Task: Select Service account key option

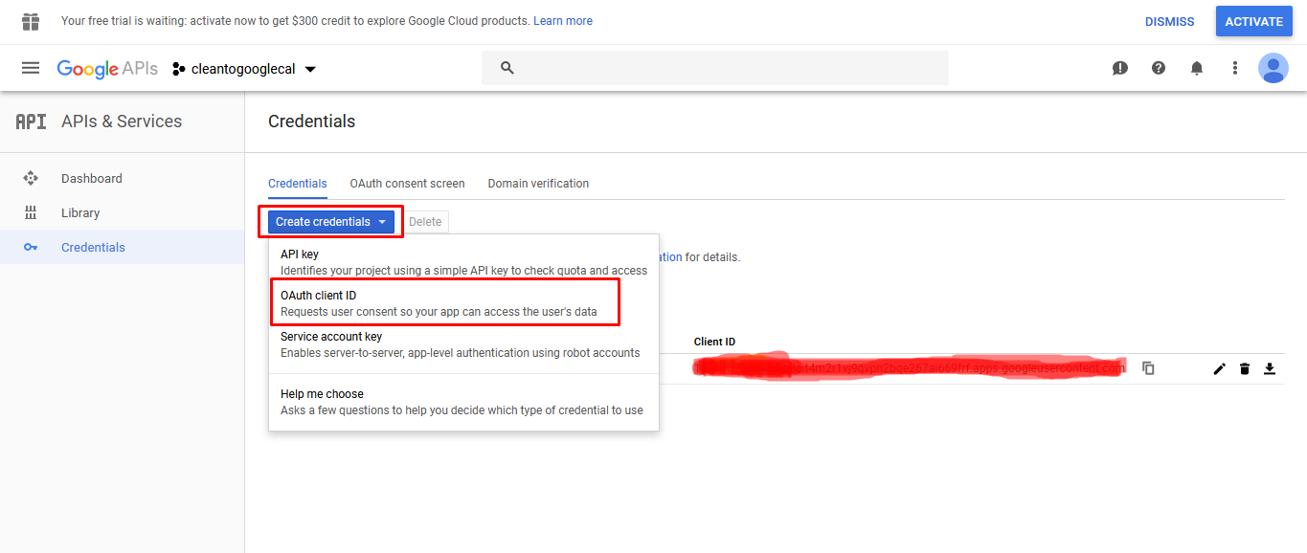Action: (463, 344)
